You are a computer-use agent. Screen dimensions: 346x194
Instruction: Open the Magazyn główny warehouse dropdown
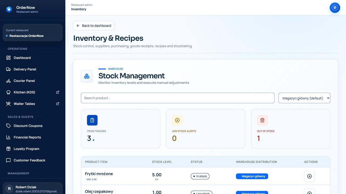[x=304, y=98]
